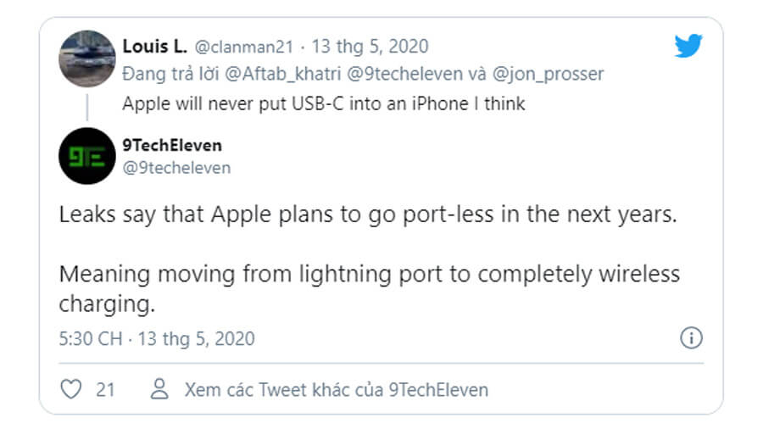Click the tweet text about port-less plans
763x429 pixels.
pos(368,214)
